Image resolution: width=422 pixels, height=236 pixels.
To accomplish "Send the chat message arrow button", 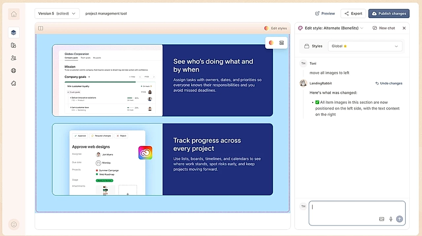I will coord(400,219).
